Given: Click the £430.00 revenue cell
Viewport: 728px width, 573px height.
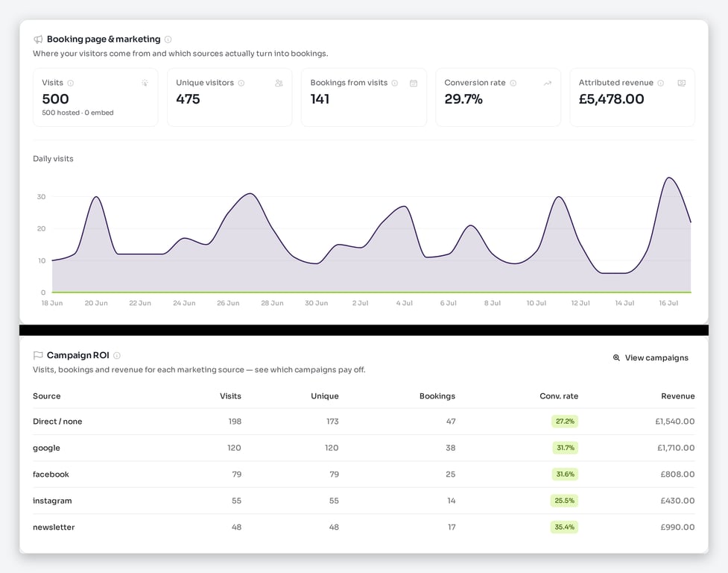Looking at the screenshot, I should [x=677, y=501].
